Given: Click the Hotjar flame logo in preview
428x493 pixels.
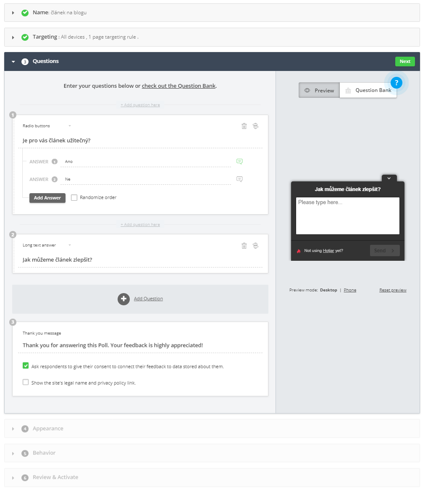Looking at the screenshot, I should pos(299,251).
